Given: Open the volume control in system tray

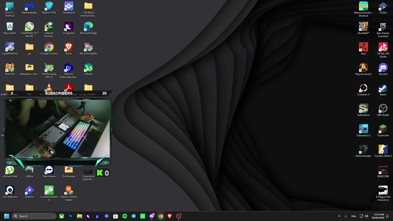Looking at the screenshot, I should click(367, 216).
